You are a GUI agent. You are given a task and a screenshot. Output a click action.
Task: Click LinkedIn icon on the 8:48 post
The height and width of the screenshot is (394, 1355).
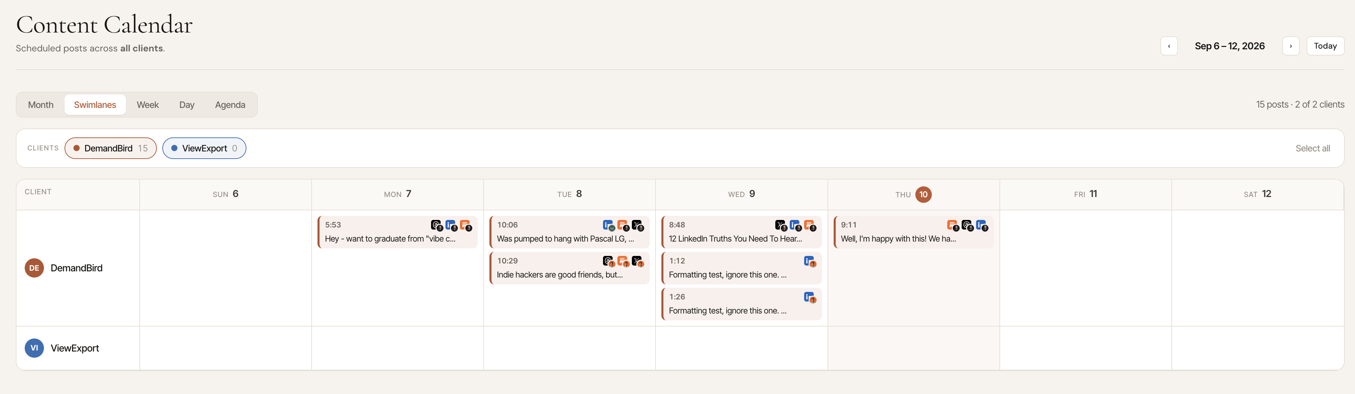[795, 225]
